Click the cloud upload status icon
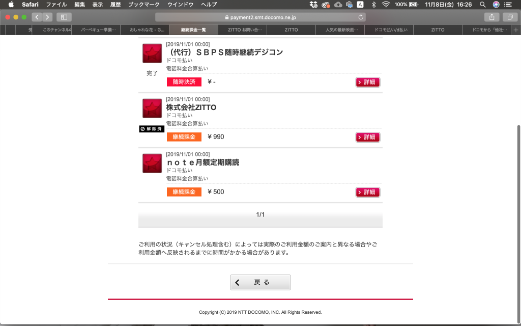The height and width of the screenshot is (326, 521). pos(338,4)
